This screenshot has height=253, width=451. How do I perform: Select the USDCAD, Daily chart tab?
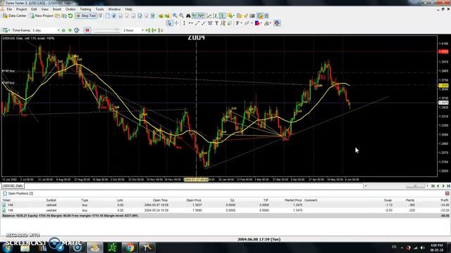pyautogui.click(x=13, y=186)
